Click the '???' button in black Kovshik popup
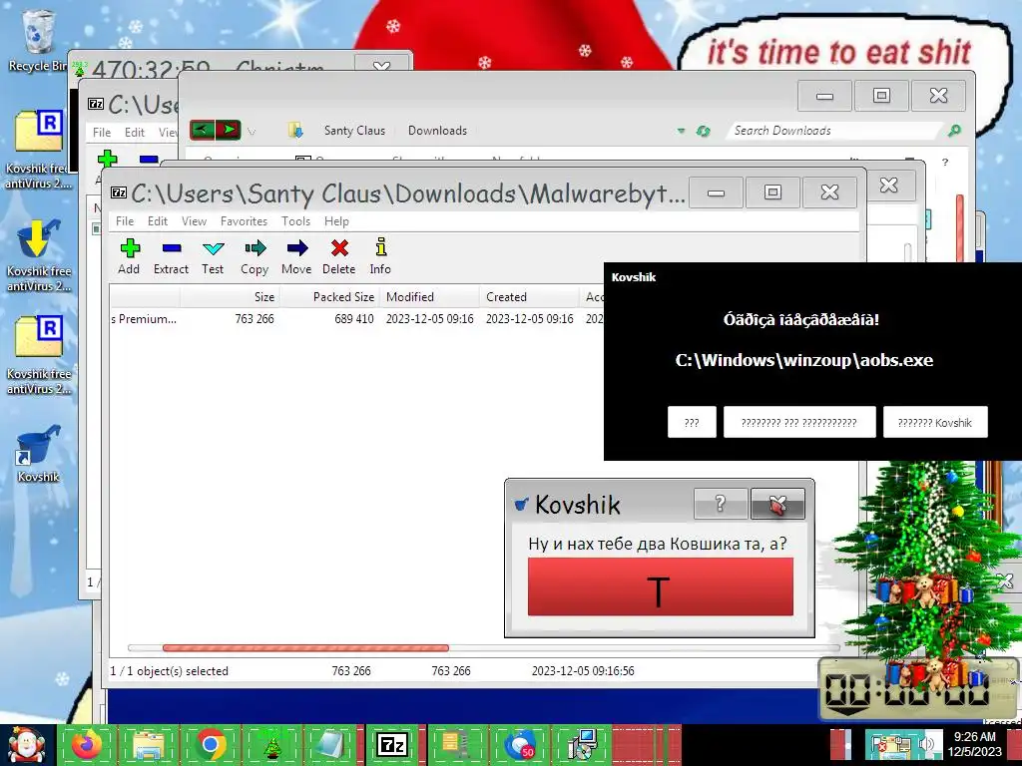The image size is (1022, 766). [x=693, y=422]
